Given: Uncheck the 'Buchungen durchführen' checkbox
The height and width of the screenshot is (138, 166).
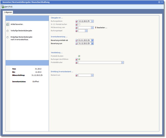Looking at the screenshot, I should (x=79, y=59).
